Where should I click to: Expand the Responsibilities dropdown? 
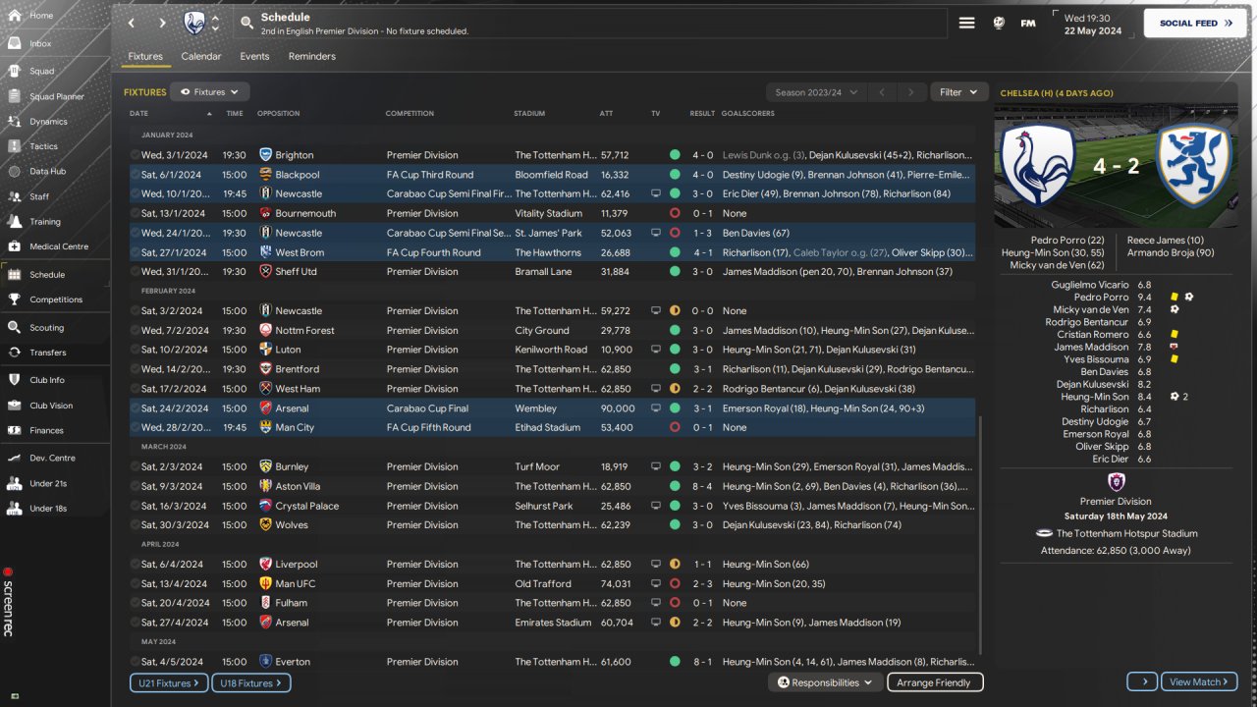point(826,682)
